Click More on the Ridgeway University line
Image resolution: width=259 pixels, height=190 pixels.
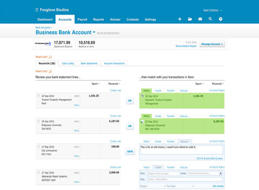point(77,130)
